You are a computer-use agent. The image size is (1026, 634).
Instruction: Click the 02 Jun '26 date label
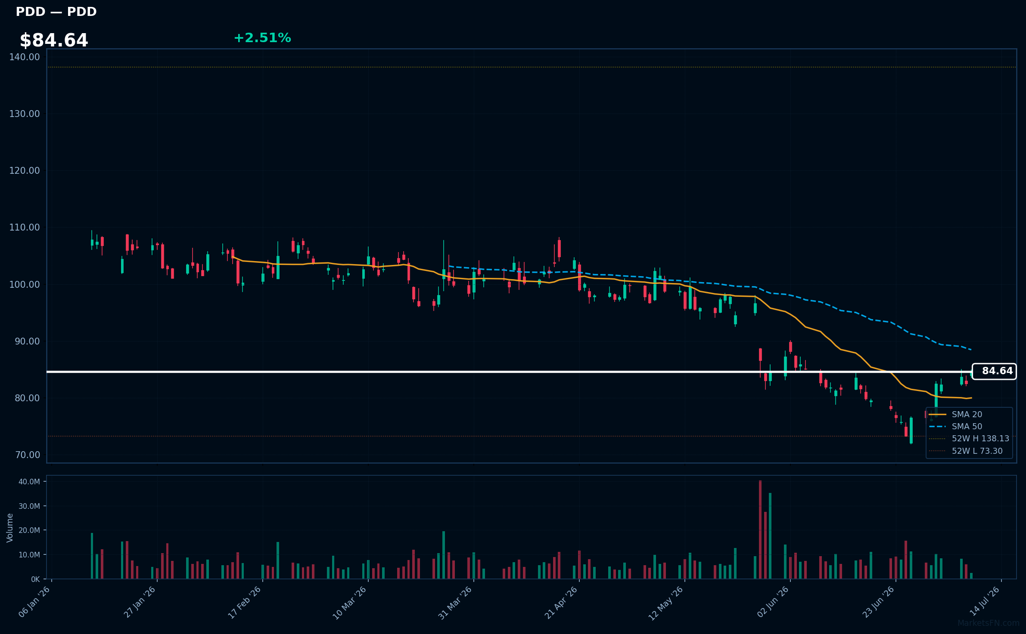773,602
